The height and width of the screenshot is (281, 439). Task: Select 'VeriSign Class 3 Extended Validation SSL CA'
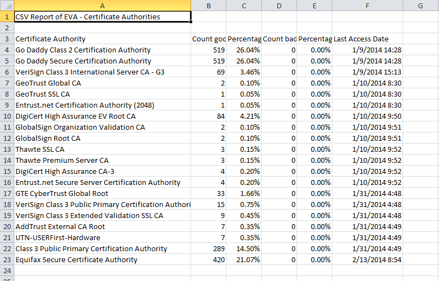(x=103, y=215)
